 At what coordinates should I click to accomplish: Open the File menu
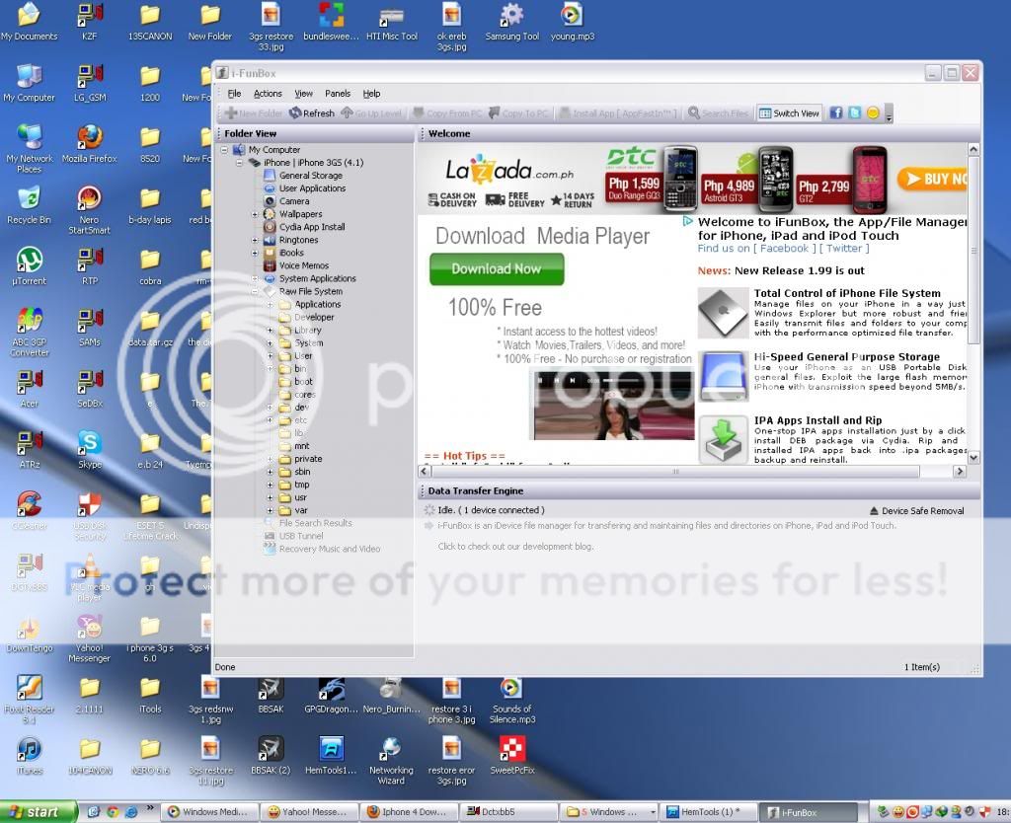(234, 94)
